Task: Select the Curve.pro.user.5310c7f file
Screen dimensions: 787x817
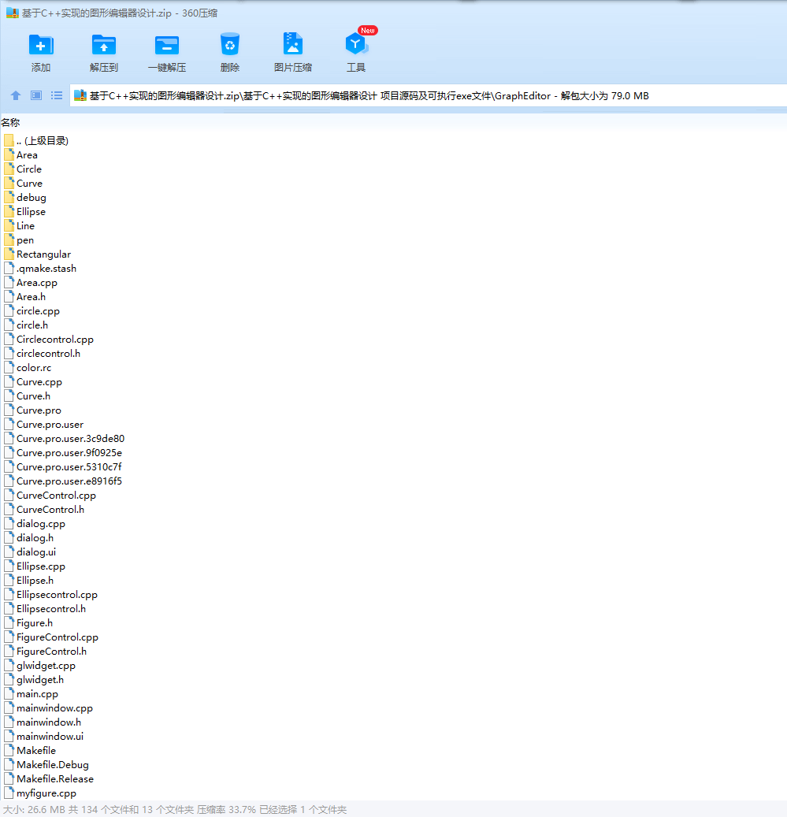Action: [62, 467]
